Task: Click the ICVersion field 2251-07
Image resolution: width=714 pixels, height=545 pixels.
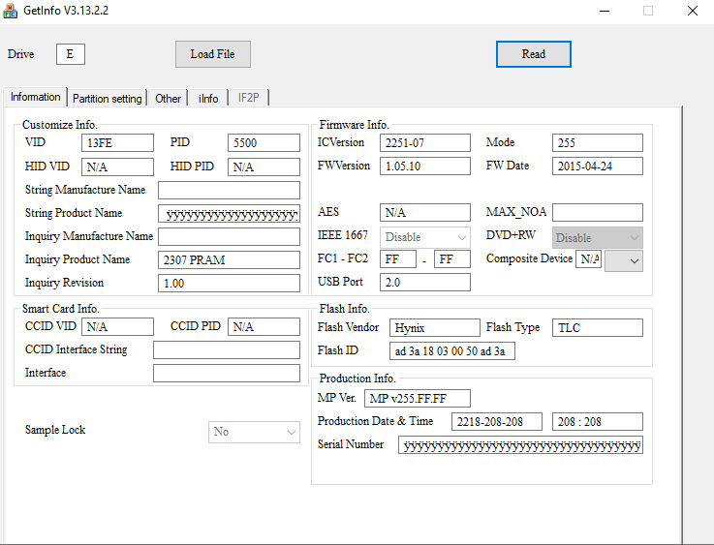Action: [x=425, y=143]
